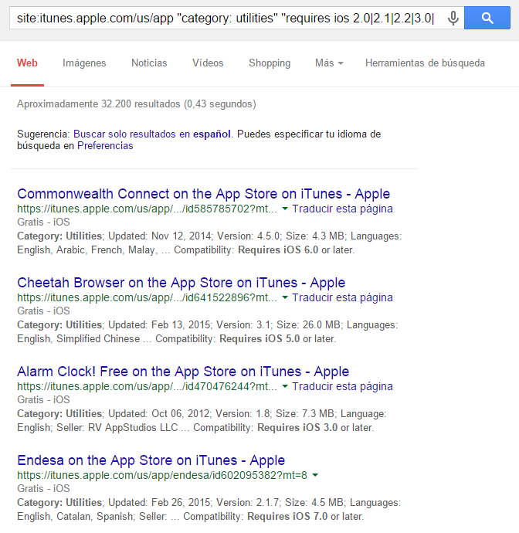
Task: Click 'Gratis - iOS' under Commonwealth Connect
Action: point(43,222)
